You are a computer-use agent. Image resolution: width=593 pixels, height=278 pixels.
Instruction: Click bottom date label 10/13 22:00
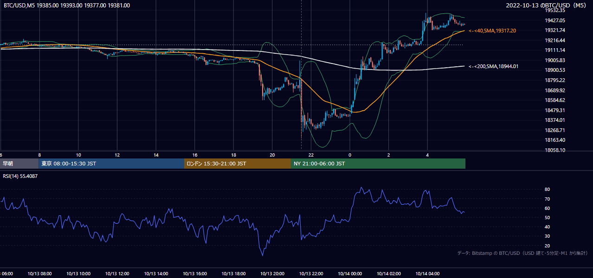click(311, 274)
